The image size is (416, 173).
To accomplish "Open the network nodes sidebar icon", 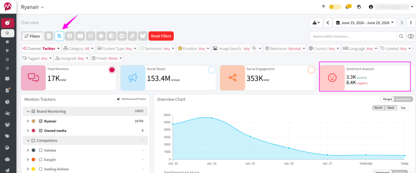I will [x=7, y=114].
